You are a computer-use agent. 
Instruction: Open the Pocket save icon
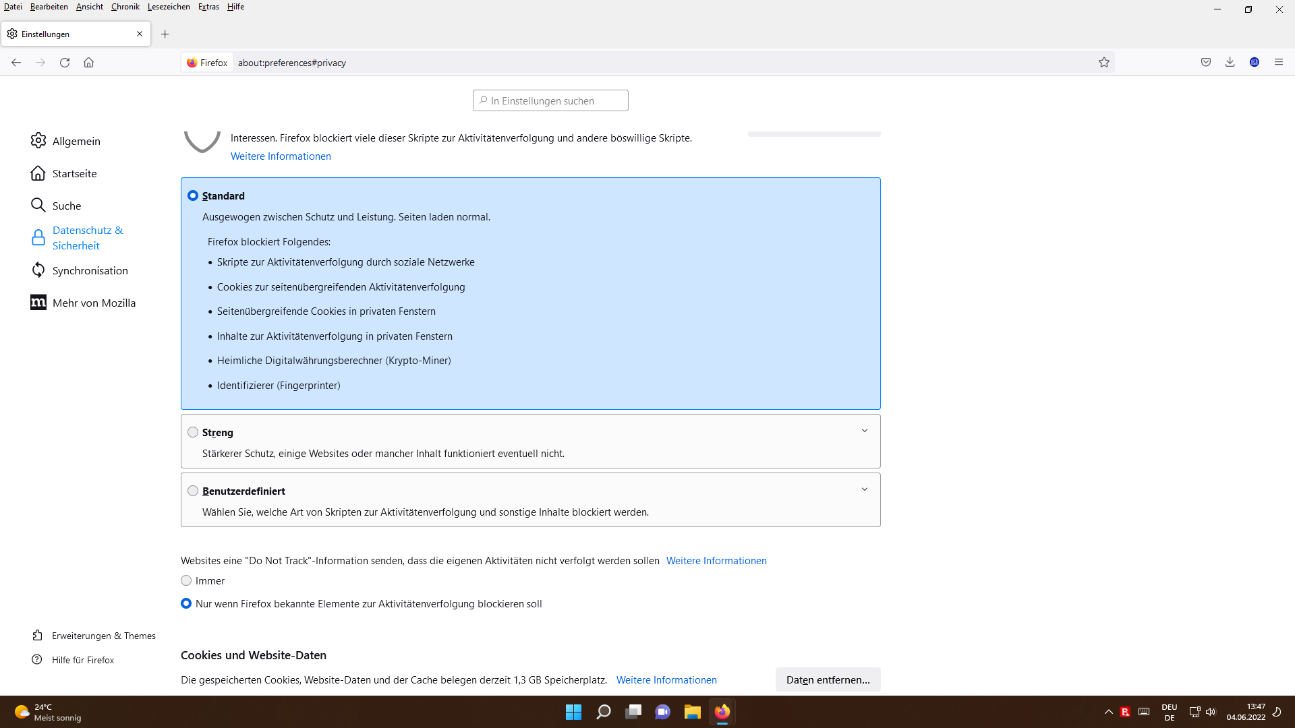coord(1206,62)
